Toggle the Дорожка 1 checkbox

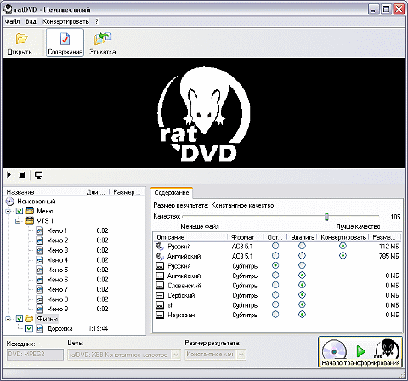(29, 328)
